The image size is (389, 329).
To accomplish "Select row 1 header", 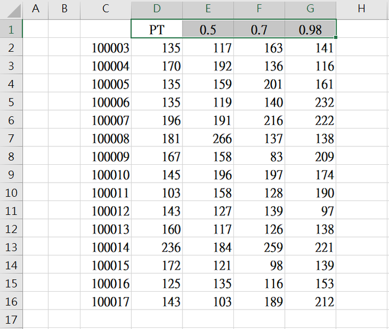I will (11, 29).
